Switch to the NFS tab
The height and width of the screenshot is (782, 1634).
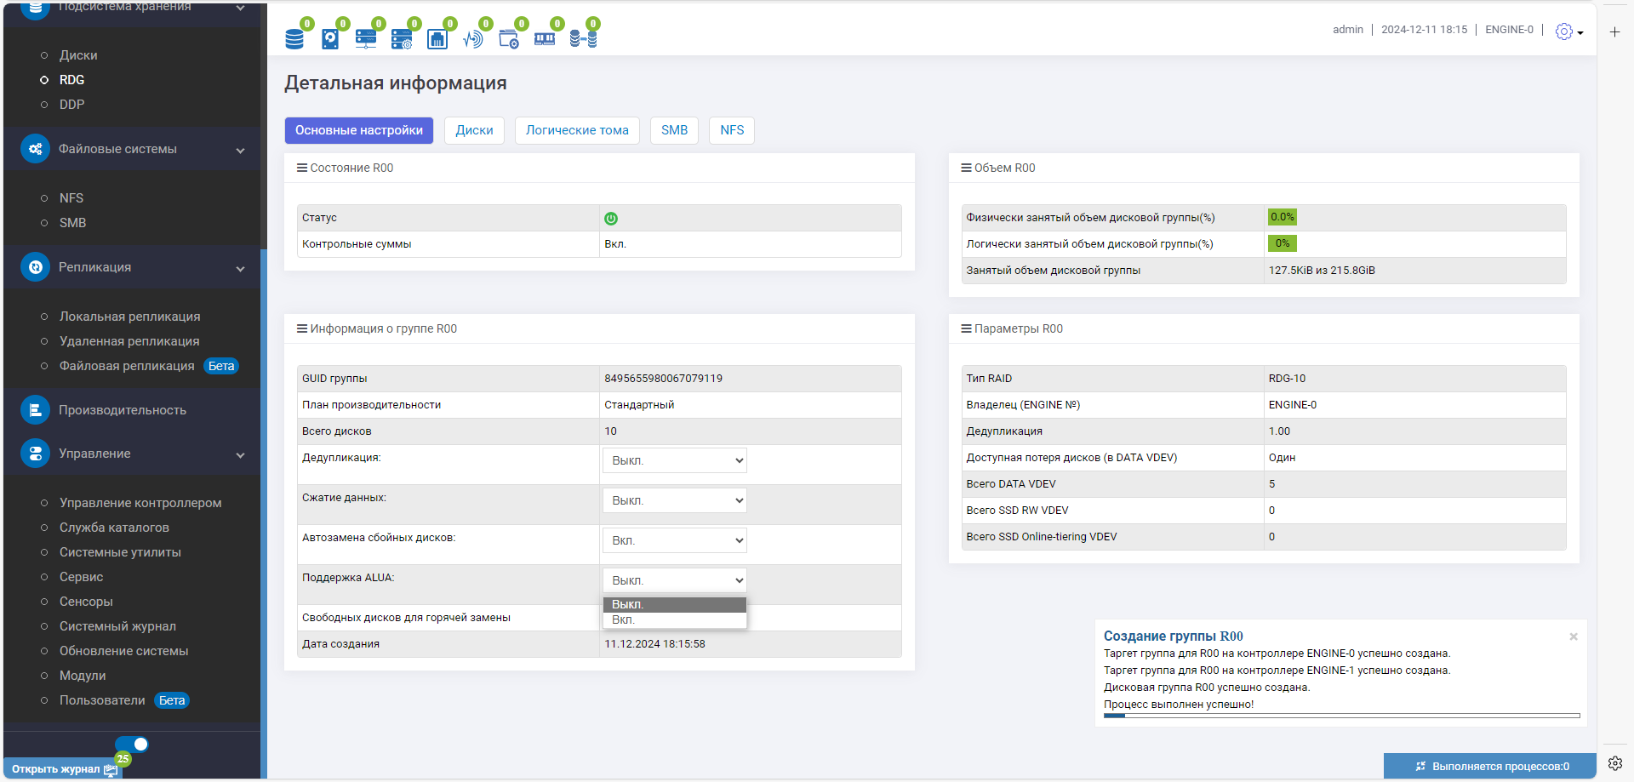(732, 130)
